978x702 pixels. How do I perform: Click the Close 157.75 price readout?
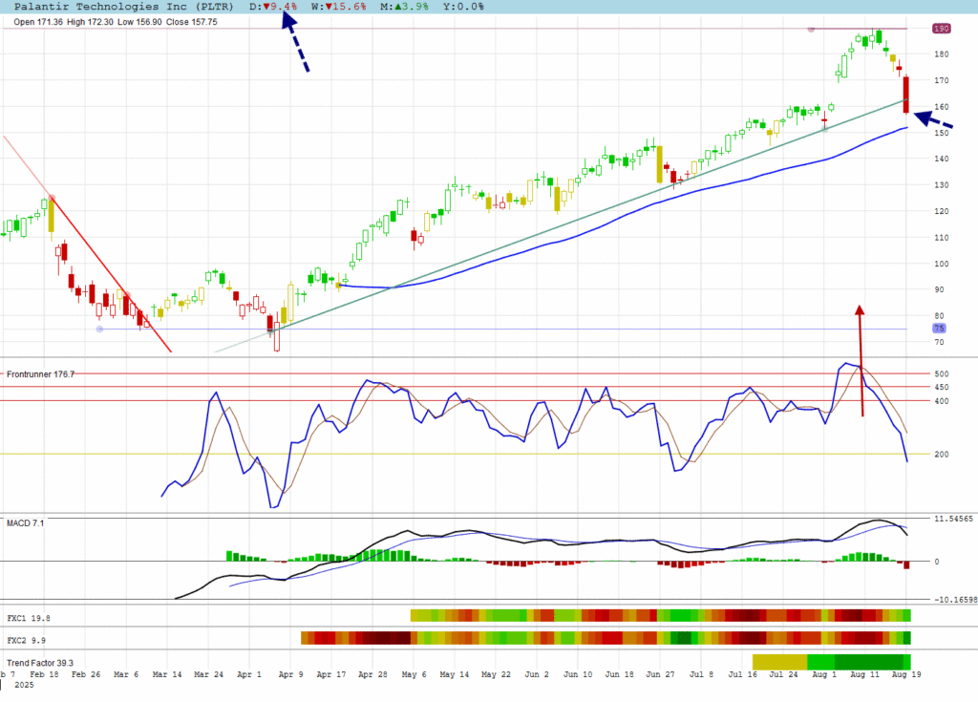pos(191,22)
